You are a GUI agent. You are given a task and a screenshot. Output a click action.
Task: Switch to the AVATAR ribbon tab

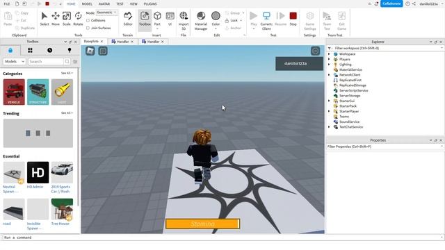pos(104,4)
